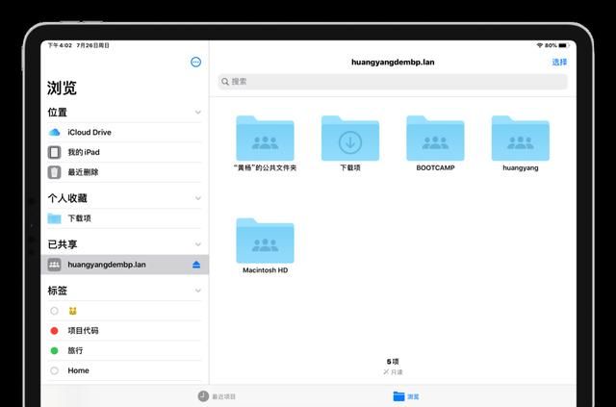This screenshot has width=616, height=407.
Task: Switch to the 浏览 tab
Action: tap(406, 396)
